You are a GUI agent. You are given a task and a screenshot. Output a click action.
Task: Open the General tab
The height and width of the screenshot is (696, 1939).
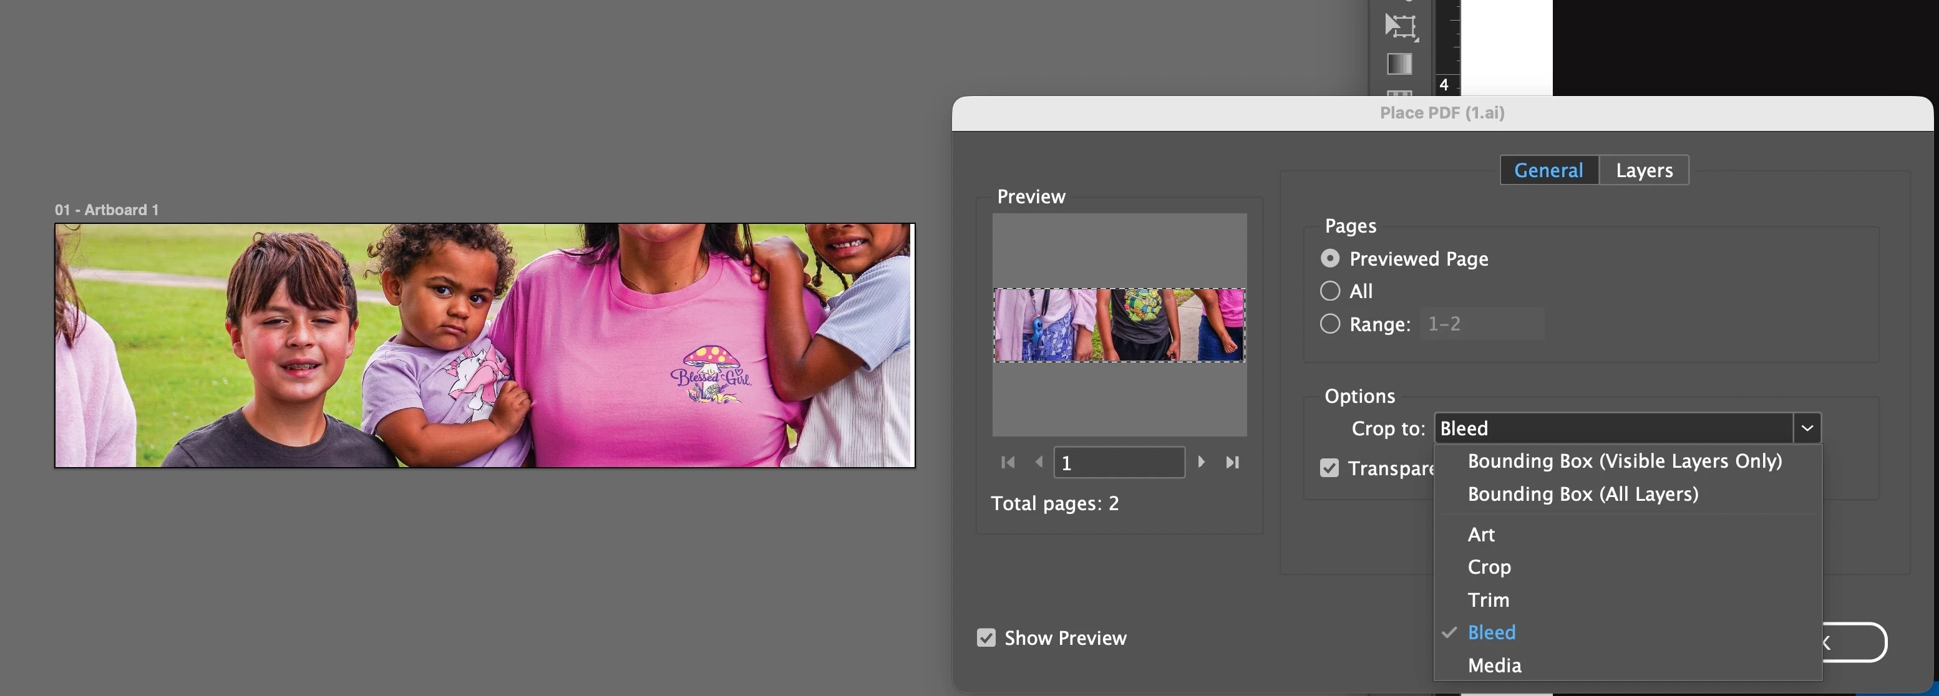click(x=1548, y=170)
